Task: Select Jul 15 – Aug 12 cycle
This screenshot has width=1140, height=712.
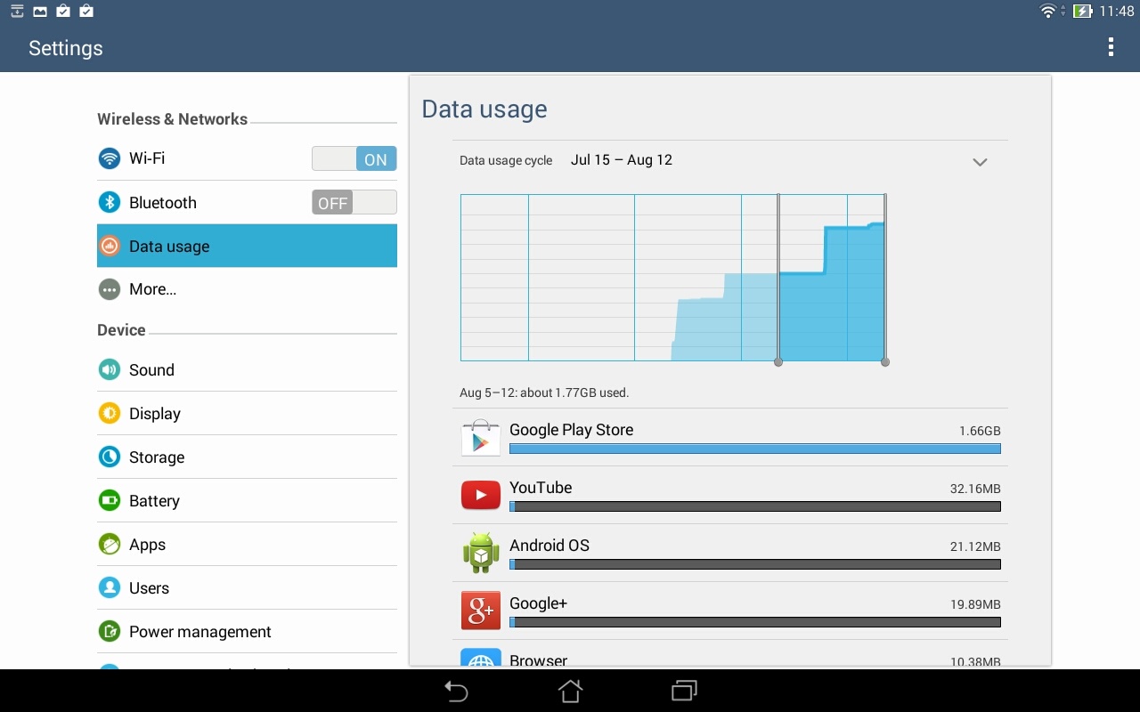Action: [622, 160]
